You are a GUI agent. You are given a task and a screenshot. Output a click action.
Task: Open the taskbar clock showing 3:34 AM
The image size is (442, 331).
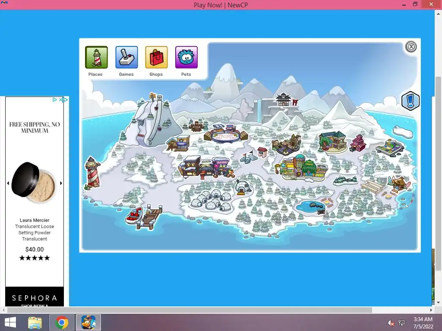click(423, 322)
